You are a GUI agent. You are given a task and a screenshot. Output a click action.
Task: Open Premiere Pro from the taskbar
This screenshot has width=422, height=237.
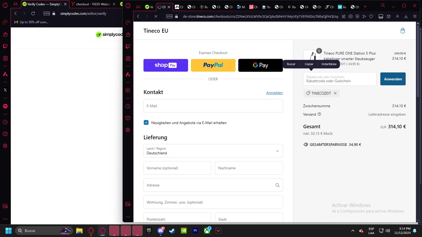(x=195, y=231)
